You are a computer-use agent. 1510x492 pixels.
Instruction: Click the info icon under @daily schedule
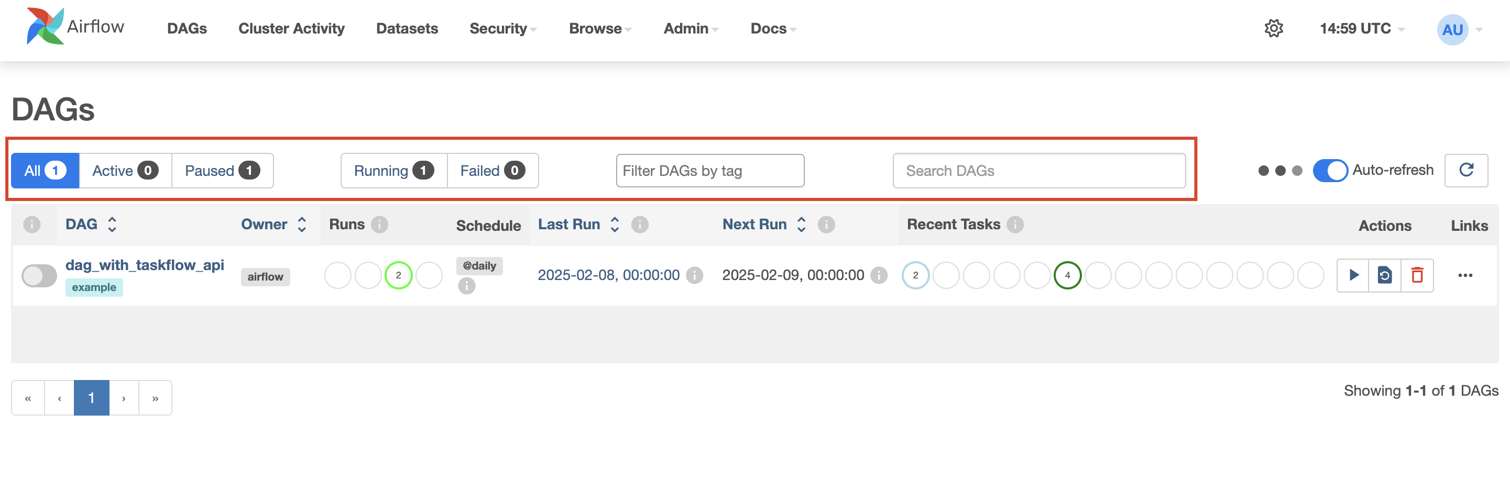(x=467, y=286)
